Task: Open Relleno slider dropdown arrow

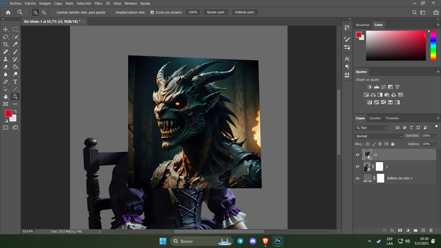Action: click(x=435, y=144)
